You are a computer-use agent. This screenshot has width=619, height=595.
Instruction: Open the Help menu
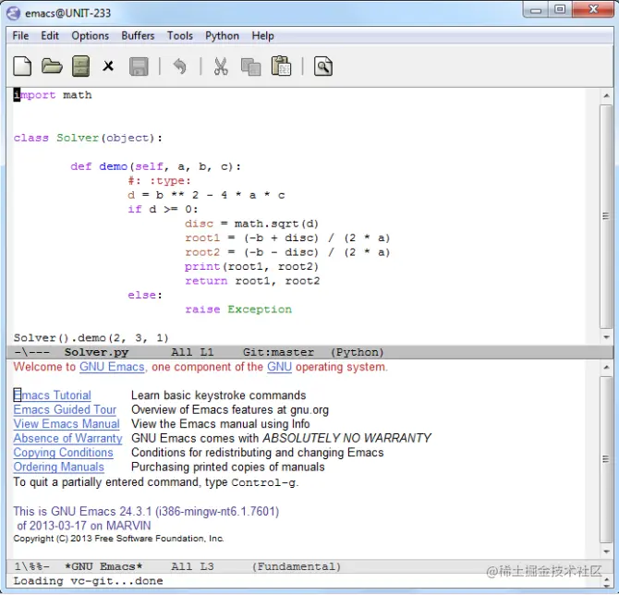(263, 36)
